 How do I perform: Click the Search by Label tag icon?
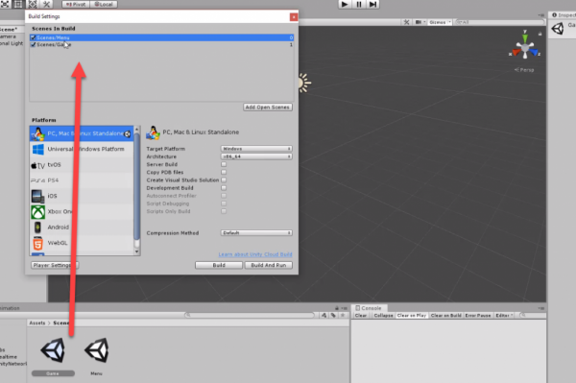tap(333, 315)
